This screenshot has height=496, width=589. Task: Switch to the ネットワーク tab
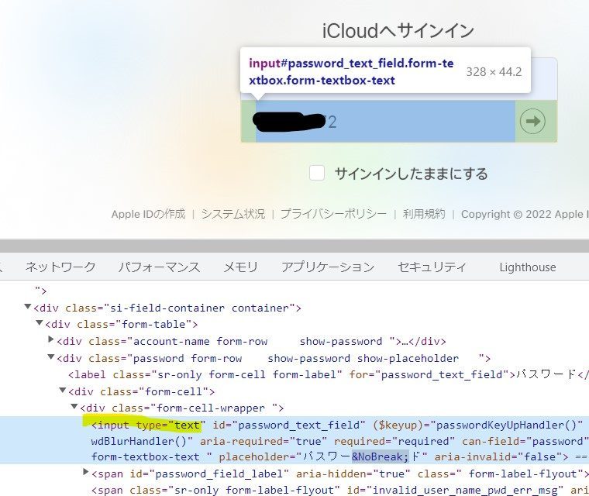pyautogui.click(x=60, y=267)
